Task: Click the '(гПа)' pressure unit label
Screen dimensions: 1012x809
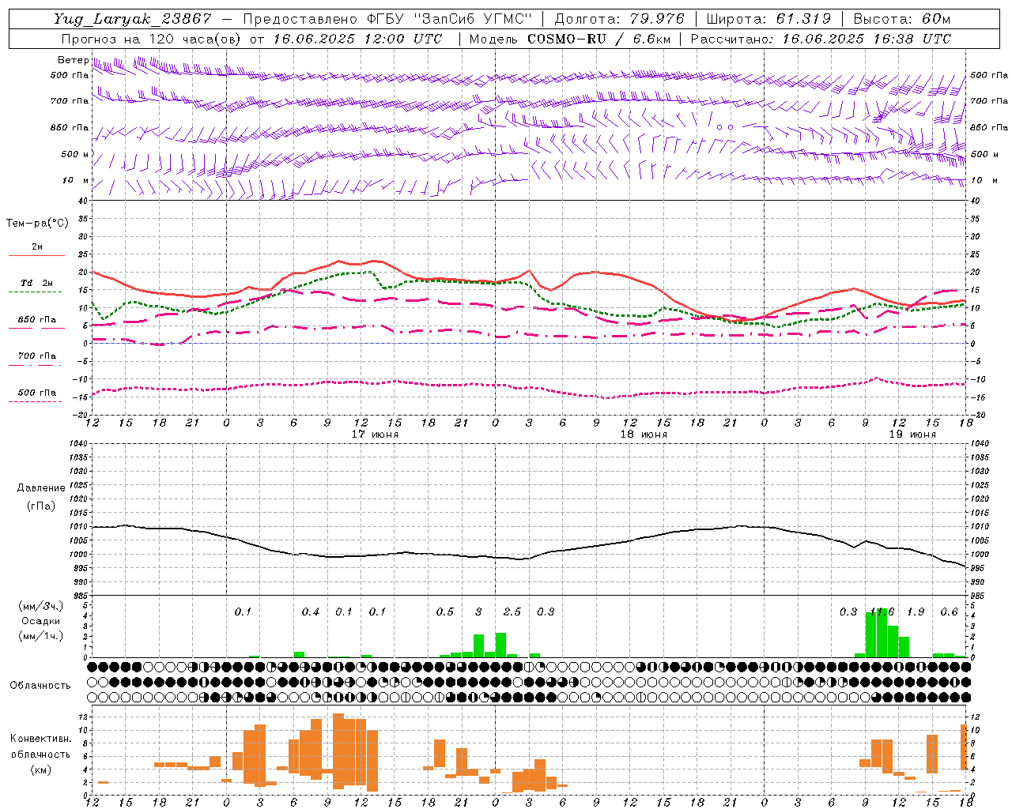Action: pyautogui.click(x=41, y=506)
